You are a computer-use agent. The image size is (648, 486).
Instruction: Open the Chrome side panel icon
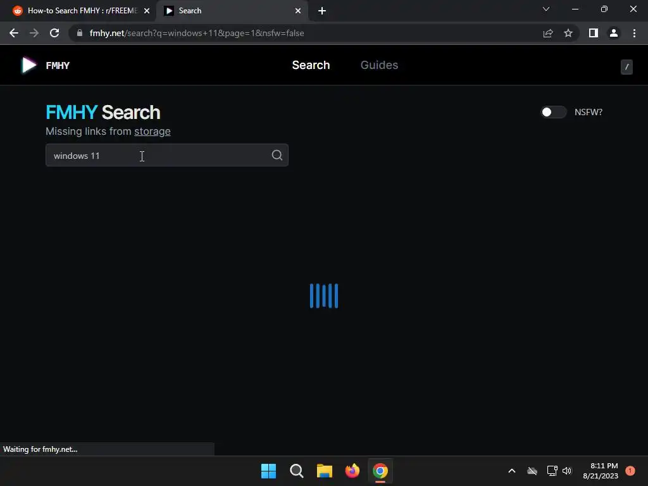594,33
